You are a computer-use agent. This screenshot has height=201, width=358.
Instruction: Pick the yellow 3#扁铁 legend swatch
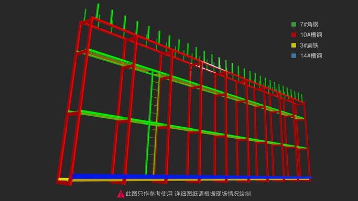tap(294, 45)
